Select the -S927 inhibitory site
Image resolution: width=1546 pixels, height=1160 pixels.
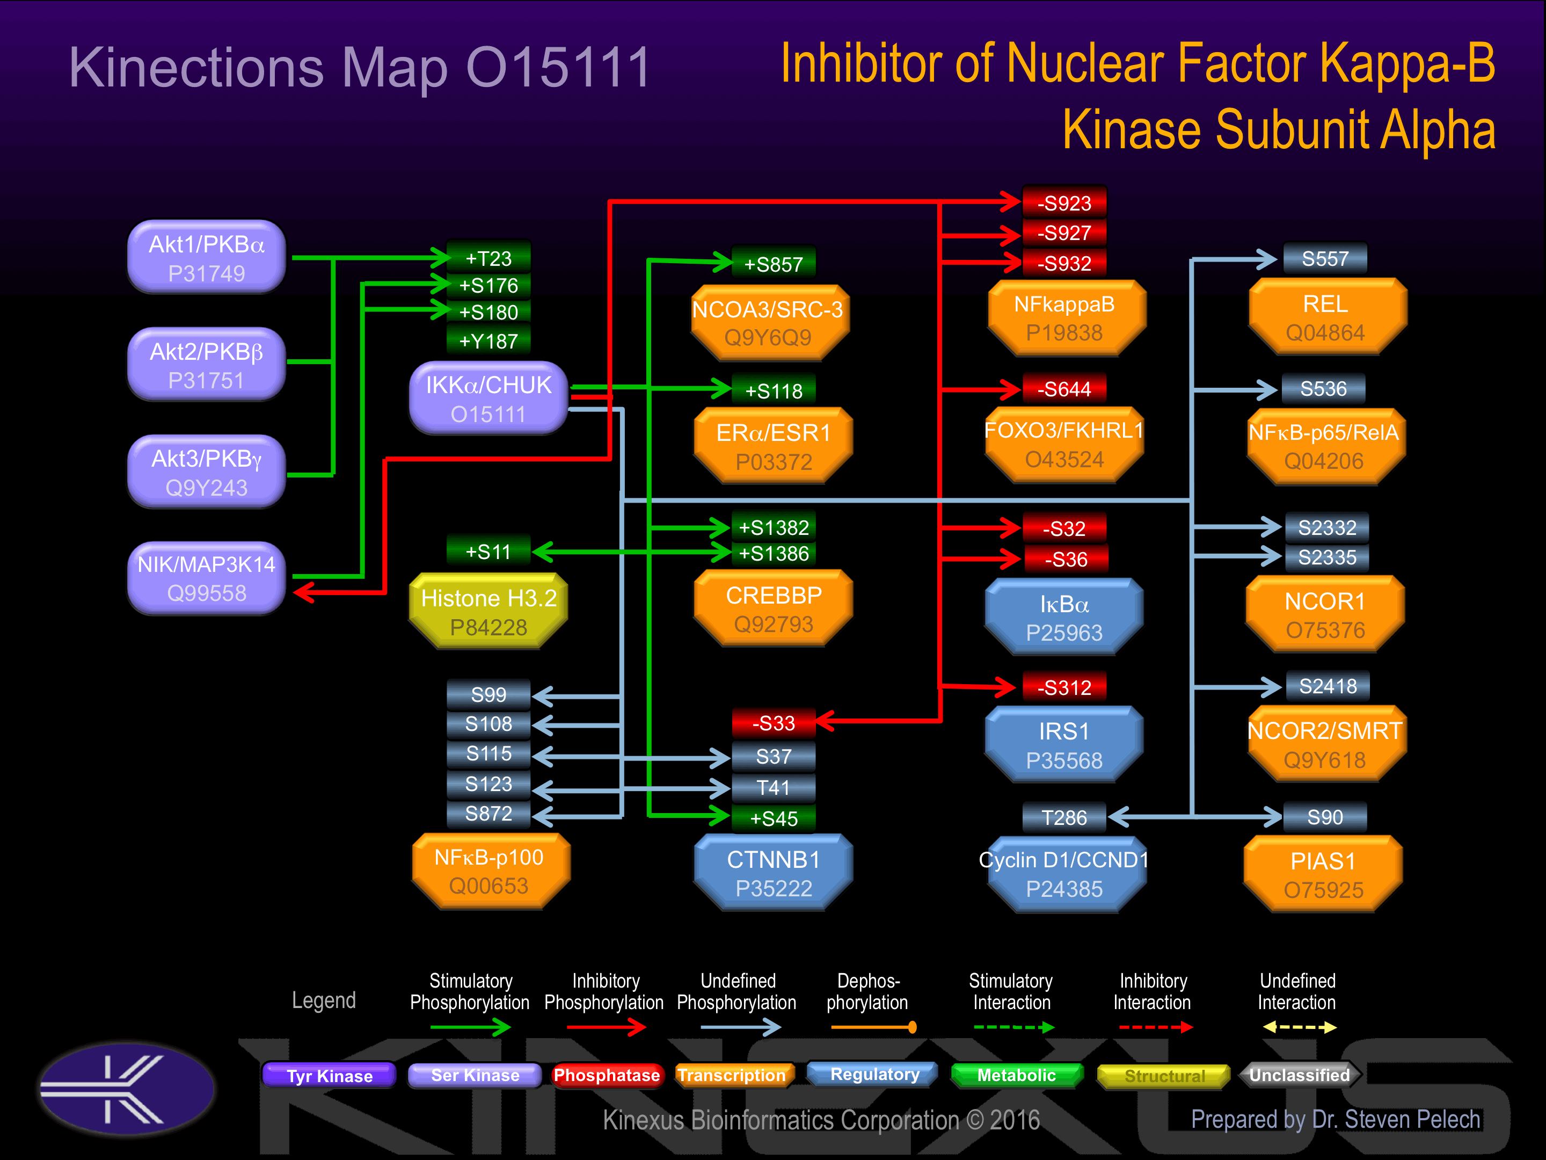(1064, 232)
